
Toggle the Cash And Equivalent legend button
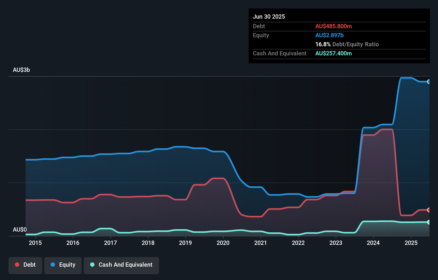pos(121,265)
